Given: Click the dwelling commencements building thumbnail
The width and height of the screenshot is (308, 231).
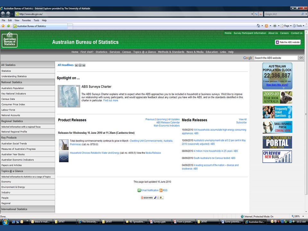Looking at the screenshot, I should [64, 145].
